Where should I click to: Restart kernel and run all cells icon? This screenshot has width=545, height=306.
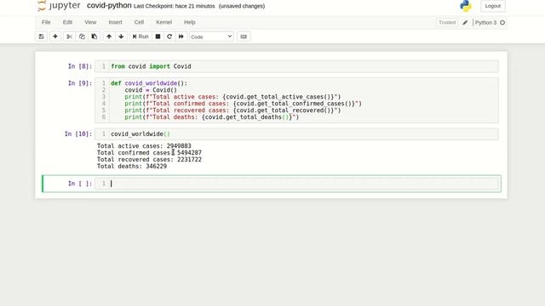181,37
